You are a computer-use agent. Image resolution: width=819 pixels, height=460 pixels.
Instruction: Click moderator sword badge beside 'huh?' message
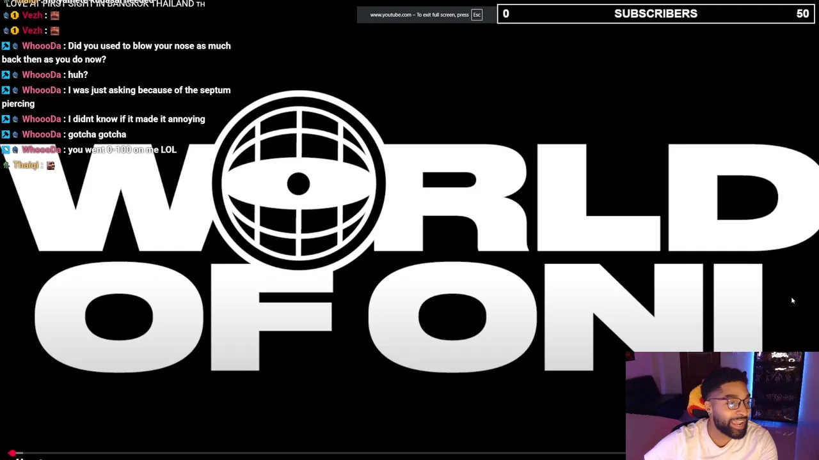6,75
